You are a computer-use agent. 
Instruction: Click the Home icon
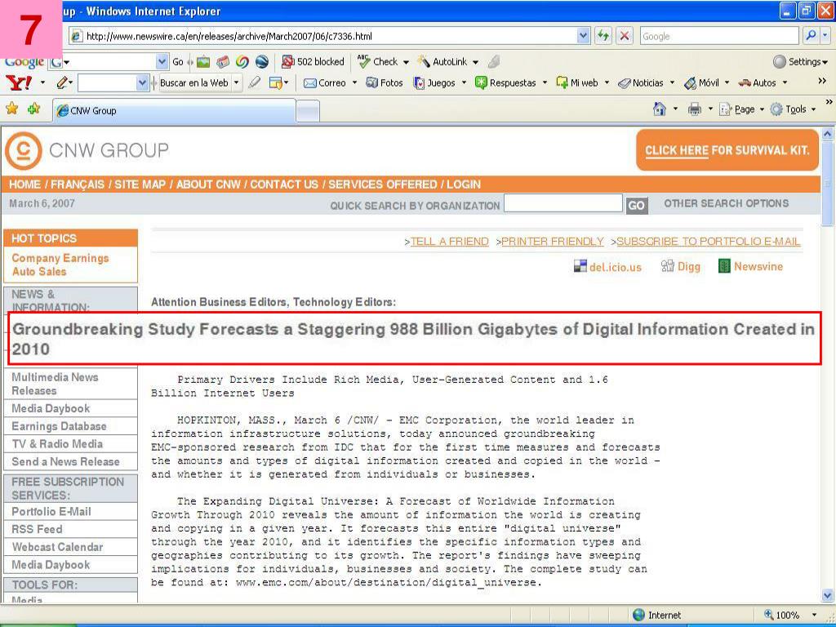(x=660, y=109)
